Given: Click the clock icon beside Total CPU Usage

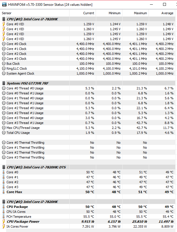Looking at the screenshot, I should point(4,133).
